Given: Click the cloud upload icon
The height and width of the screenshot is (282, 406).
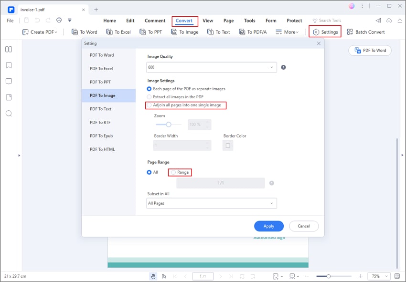Looking at the screenshot, I should pyautogui.click(x=389, y=21).
